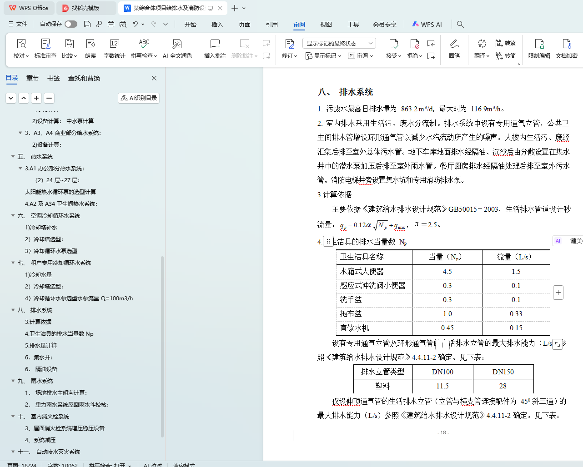This screenshot has height=467, width=583.
Task: Jump to 5.排水量计算 in outline
Action: point(41,345)
